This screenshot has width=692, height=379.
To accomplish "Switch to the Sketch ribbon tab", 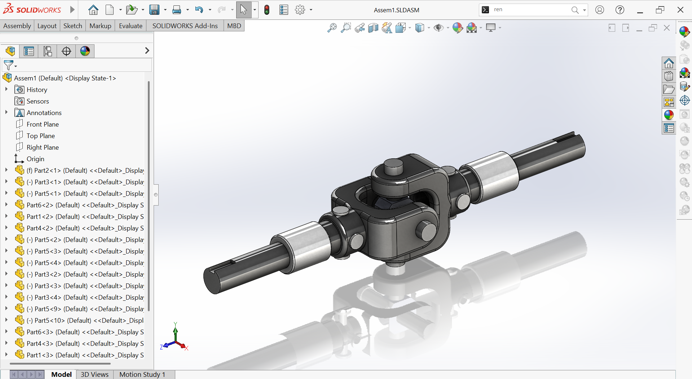I will click(x=73, y=26).
